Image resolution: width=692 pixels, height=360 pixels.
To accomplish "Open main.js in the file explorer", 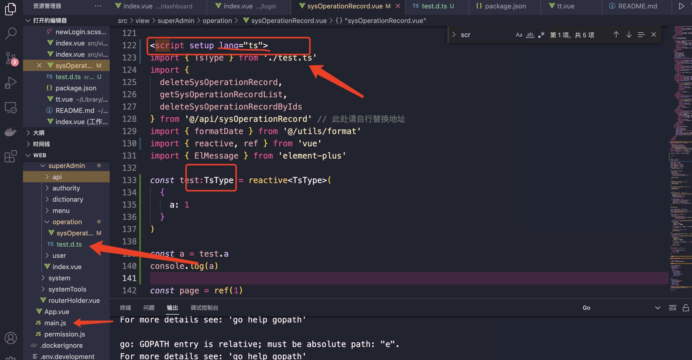I will tap(55, 323).
